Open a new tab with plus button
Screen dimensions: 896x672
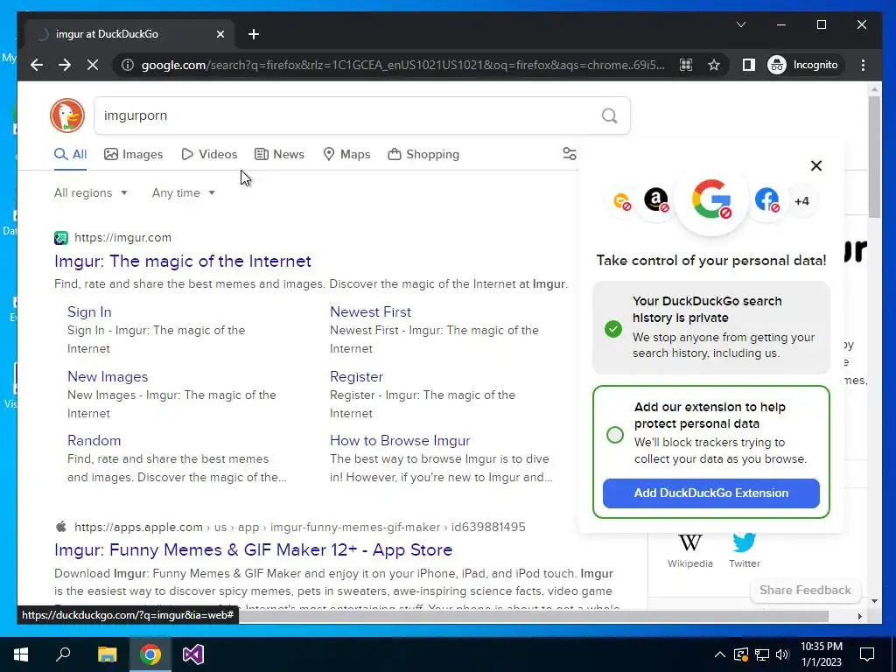click(x=254, y=34)
